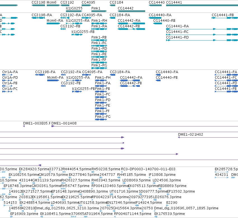Click the DME1-021H02 clone label
Viewport: 238px width, 218px height.
pyautogui.click(x=190, y=134)
